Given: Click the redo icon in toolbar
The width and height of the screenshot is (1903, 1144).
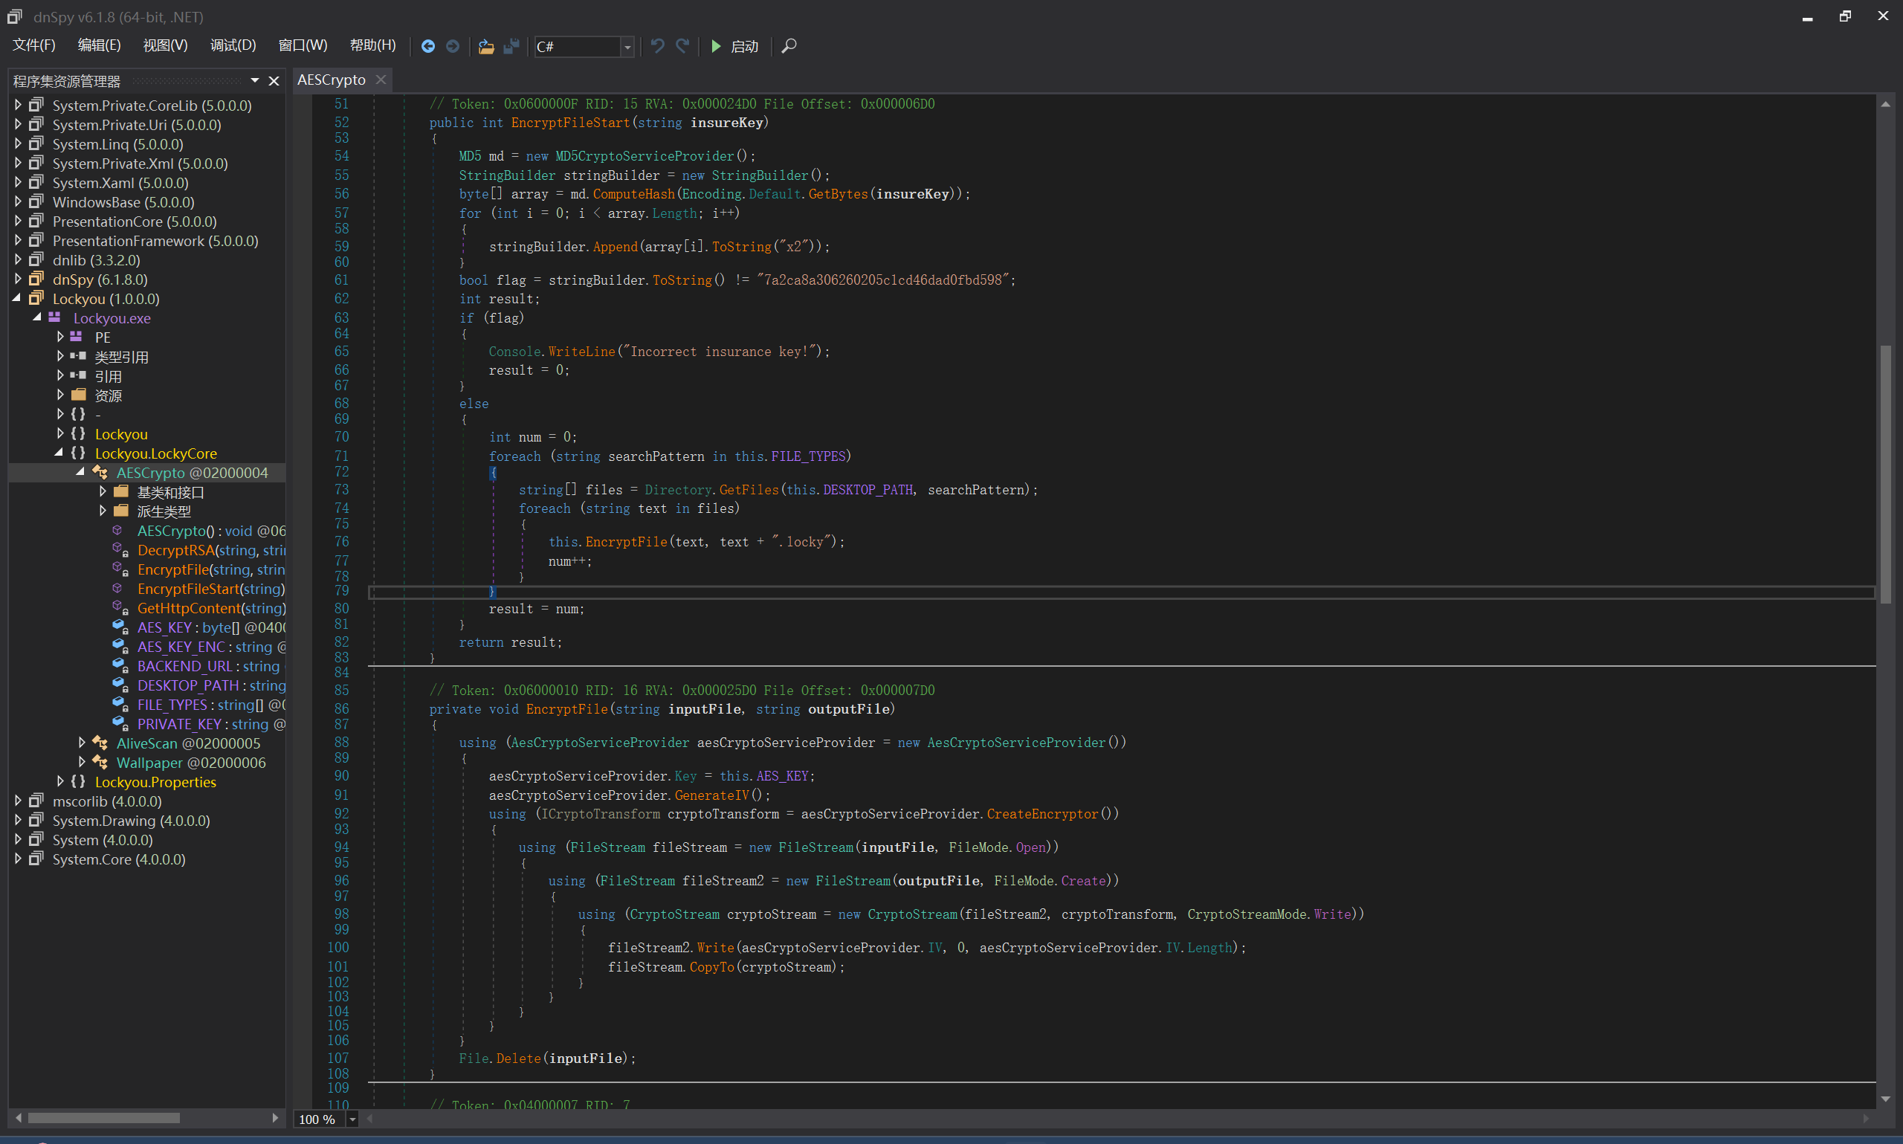Looking at the screenshot, I should (682, 46).
